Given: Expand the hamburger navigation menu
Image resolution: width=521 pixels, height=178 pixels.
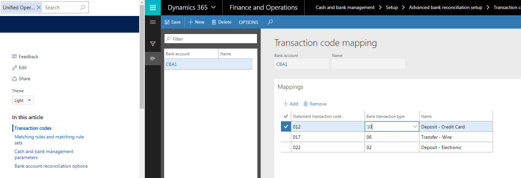Looking at the screenshot, I should point(153,22).
